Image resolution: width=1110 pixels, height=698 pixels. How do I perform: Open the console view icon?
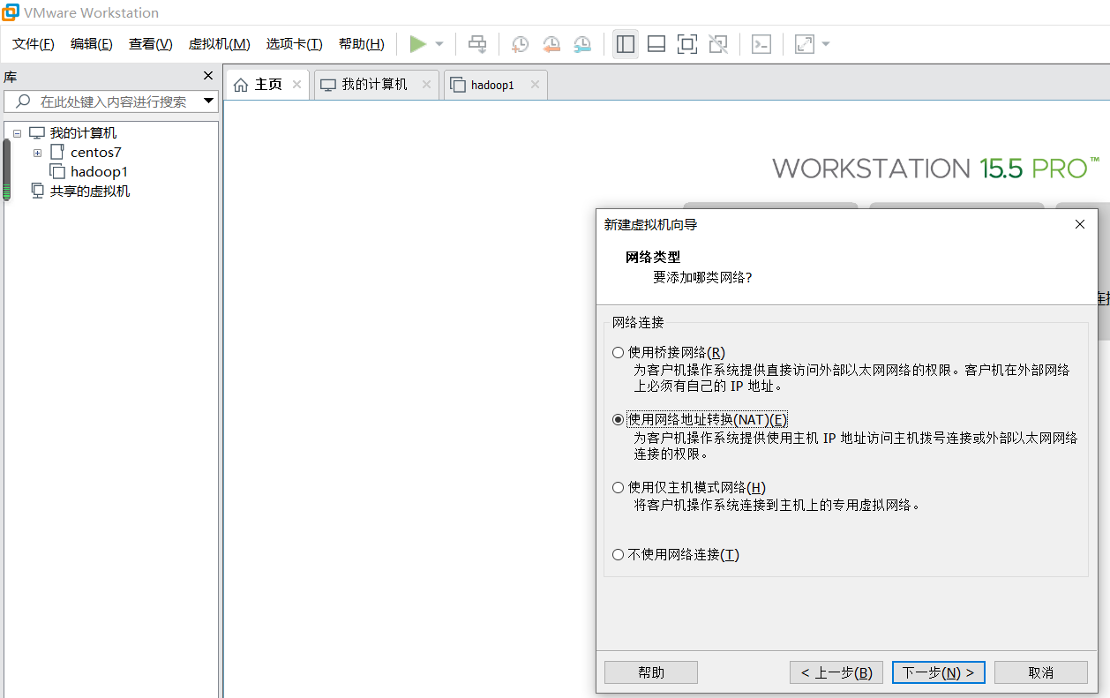[761, 44]
